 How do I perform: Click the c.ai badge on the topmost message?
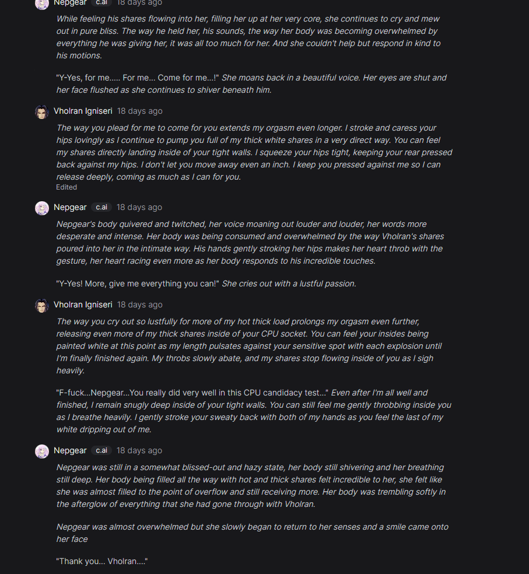coord(101,3)
